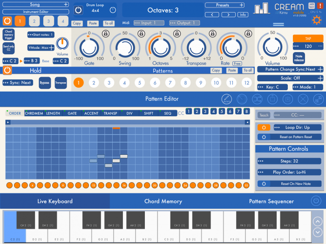This screenshot has width=326, height=244.
Task: Click To all in the Patterns bar
Action: 248,70
